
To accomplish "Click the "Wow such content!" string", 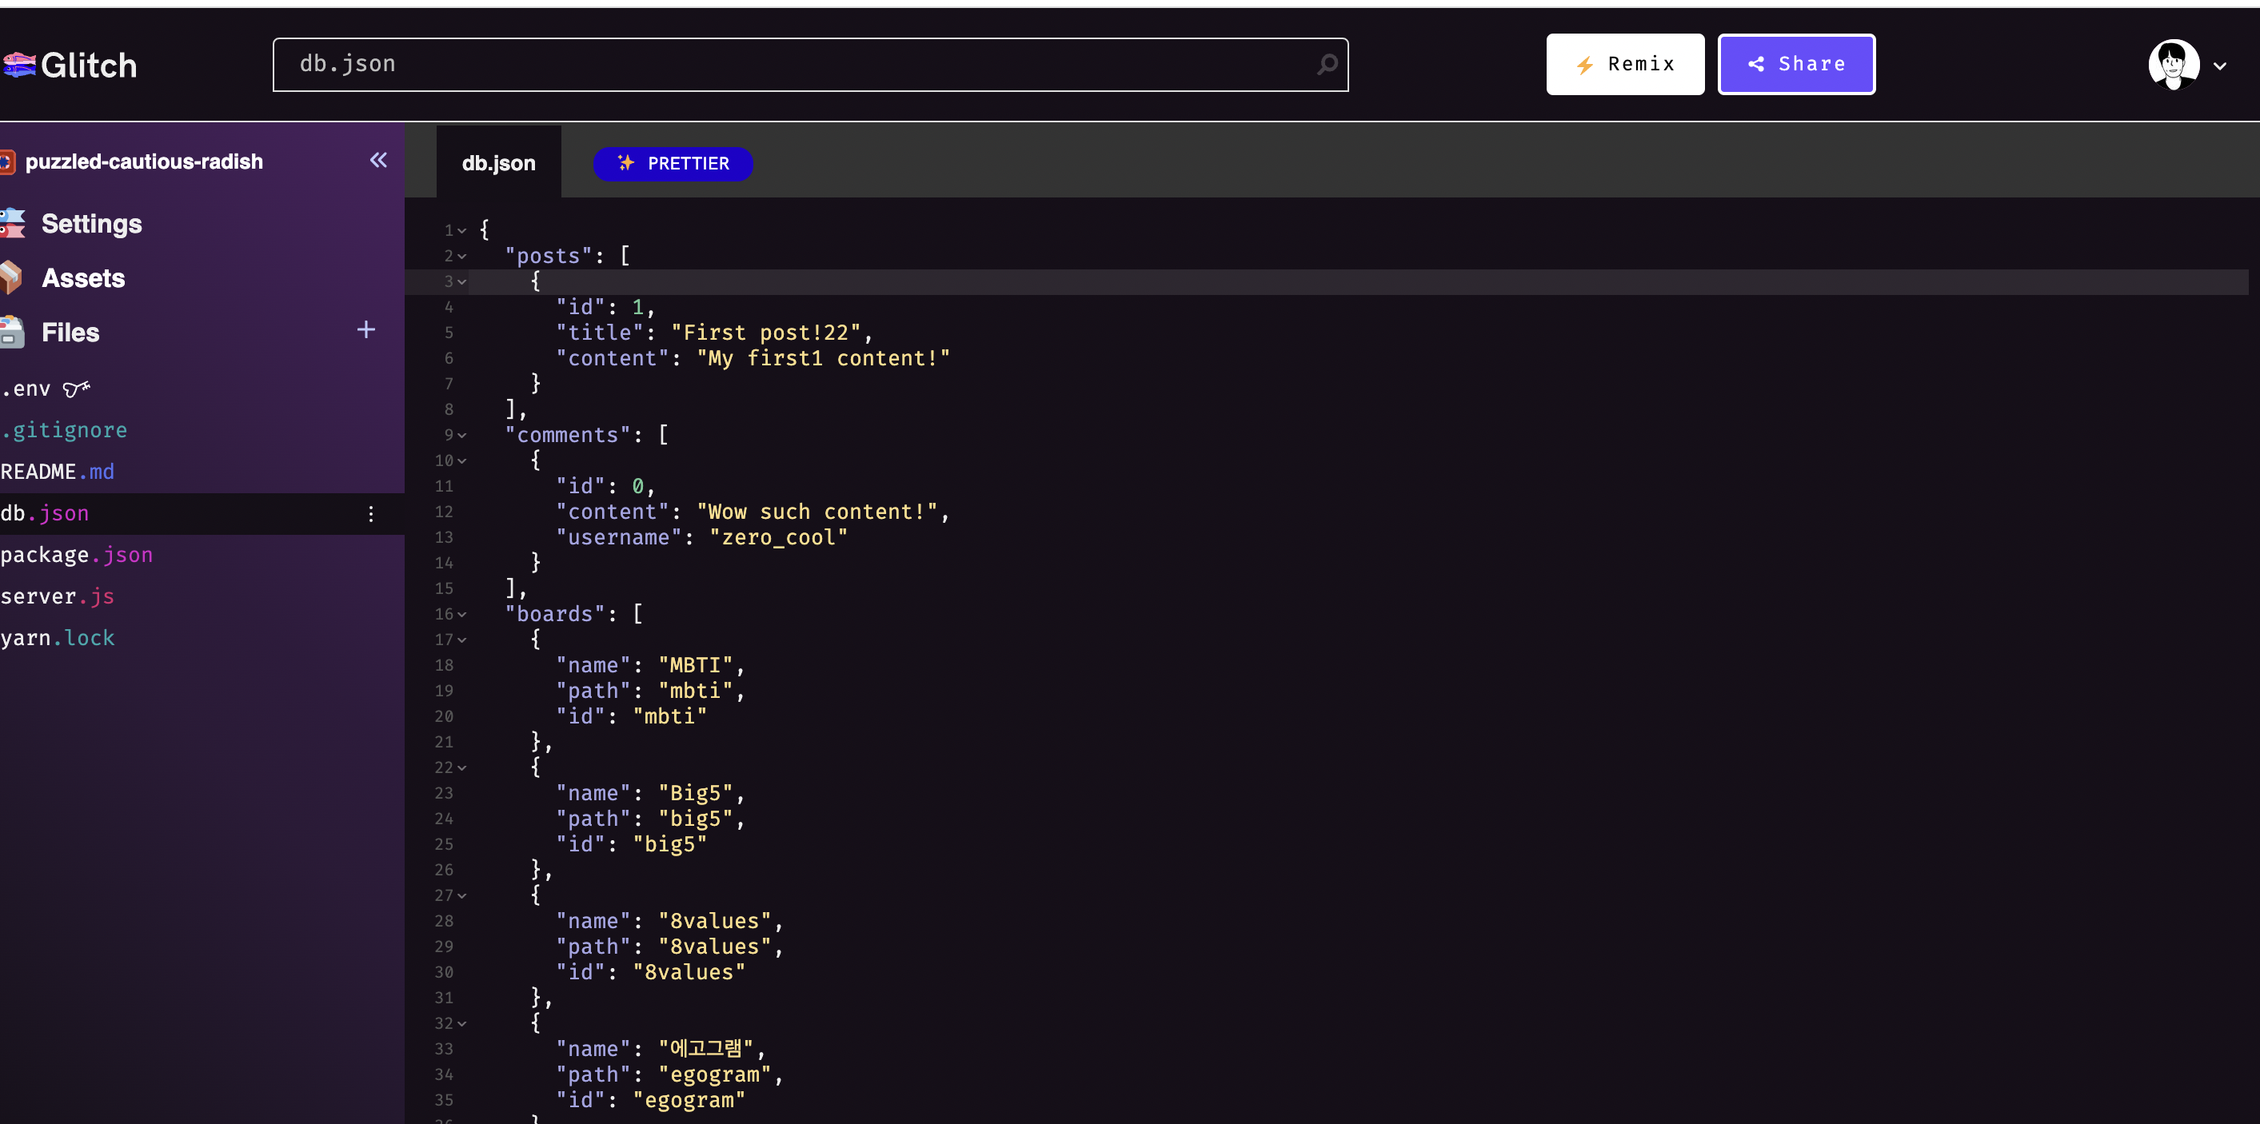I will coord(817,512).
